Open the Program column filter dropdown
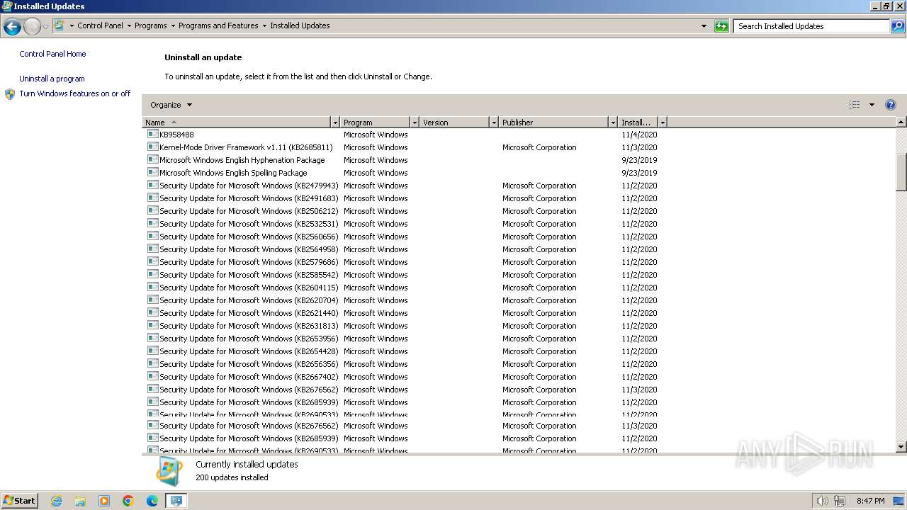Screen dimensions: 907x510 click(415, 123)
